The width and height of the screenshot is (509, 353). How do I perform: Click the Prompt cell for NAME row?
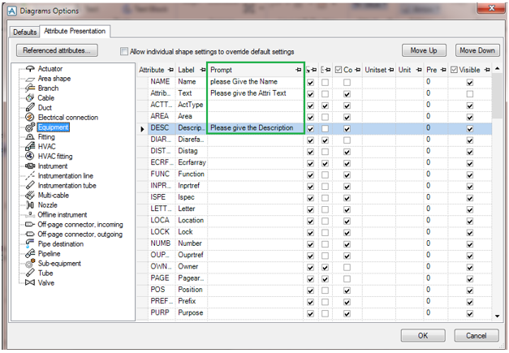coord(255,81)
